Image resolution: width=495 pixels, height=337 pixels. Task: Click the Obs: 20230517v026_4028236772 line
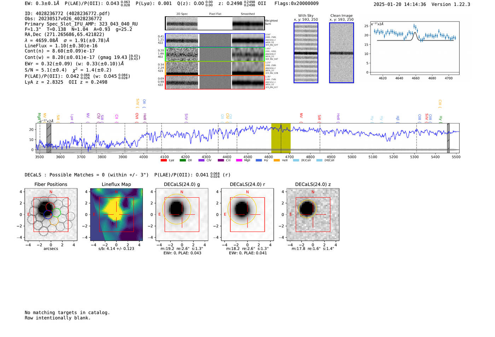pyautogui.click(x=63, y=18)
